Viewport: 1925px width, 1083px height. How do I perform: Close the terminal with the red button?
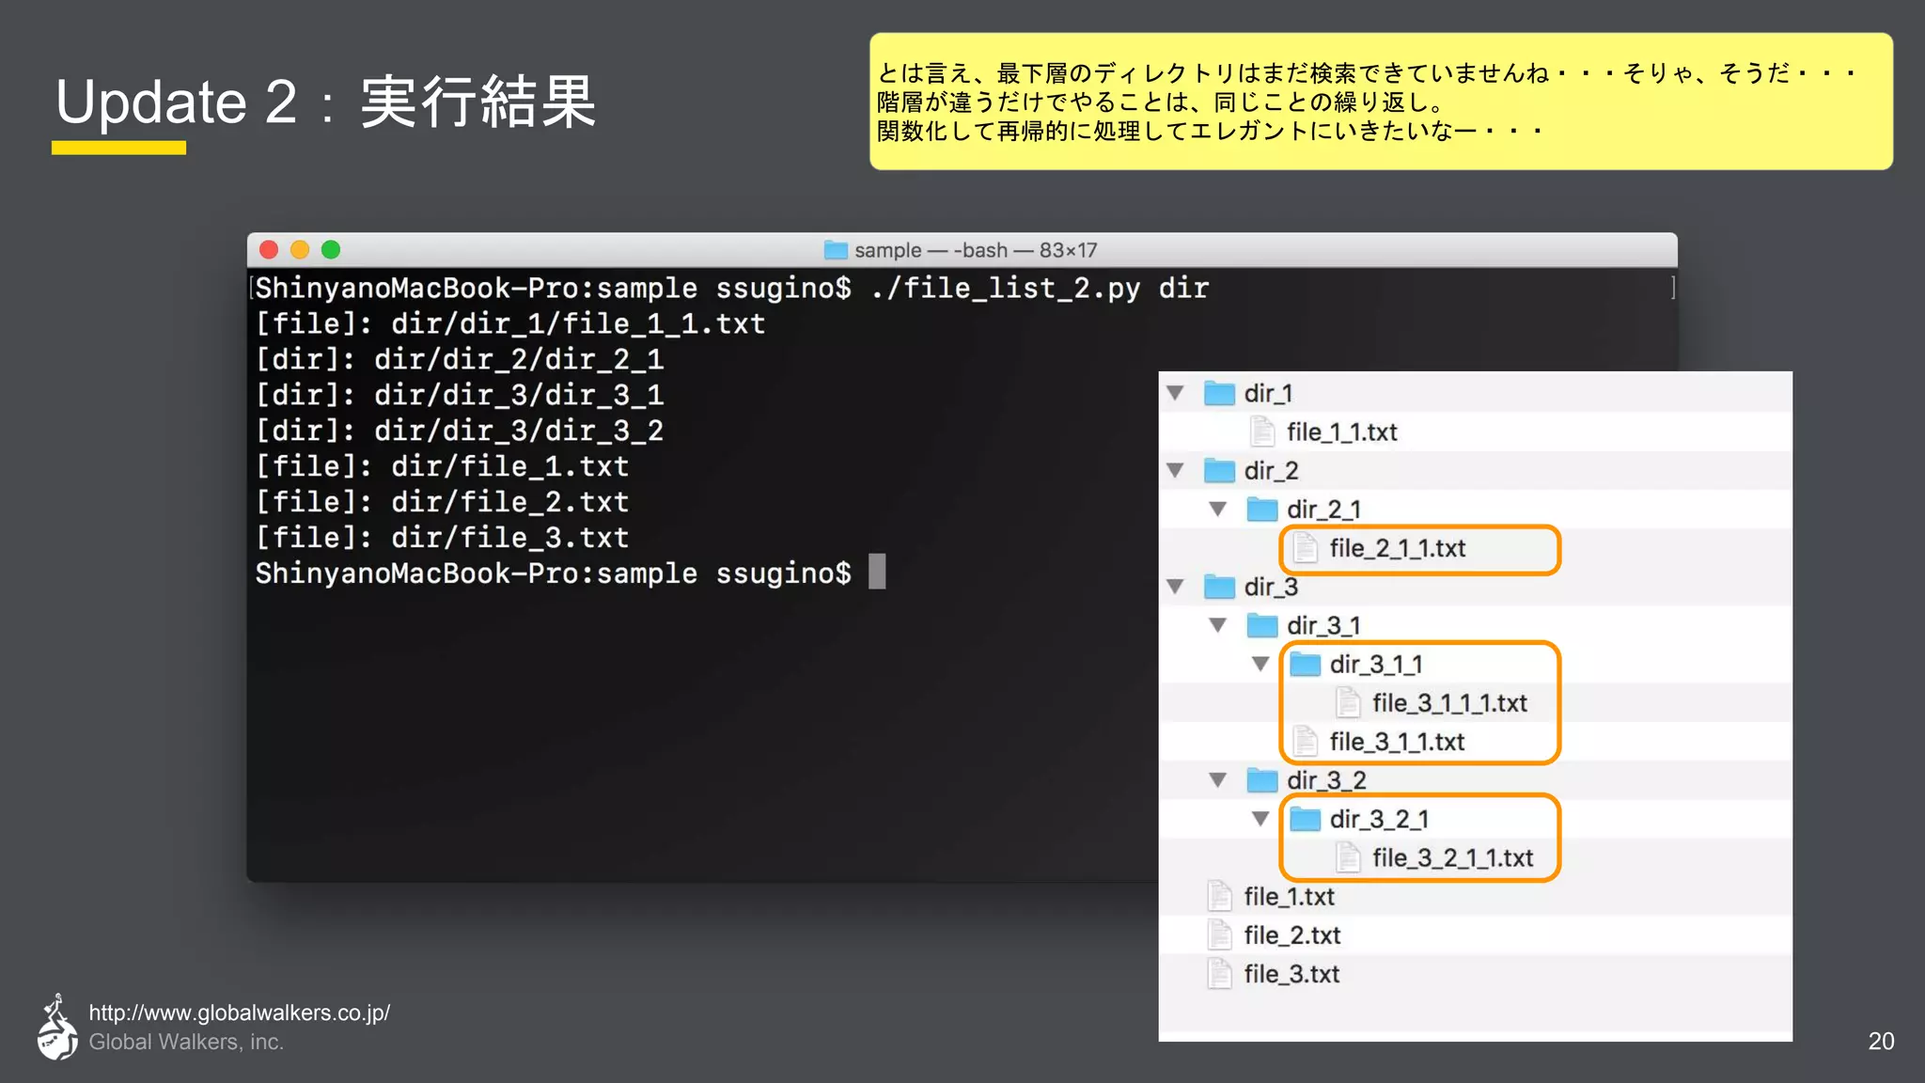click(x=269, y=249)
